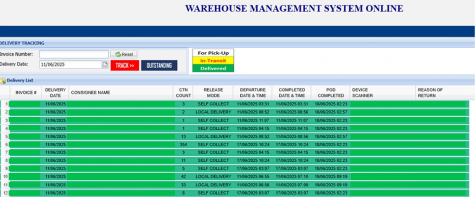This screenshot has width=475, height=197.
Task: Select the yellow In-Transit legend swatch
Action: coord(213,61)
